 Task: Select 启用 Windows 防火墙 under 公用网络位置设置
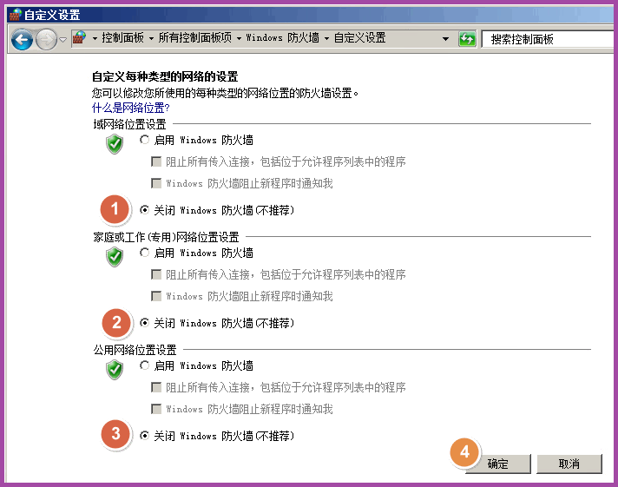[145, 365]
